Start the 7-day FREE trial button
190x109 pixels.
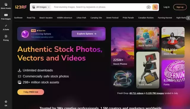[x=31, y=92]
